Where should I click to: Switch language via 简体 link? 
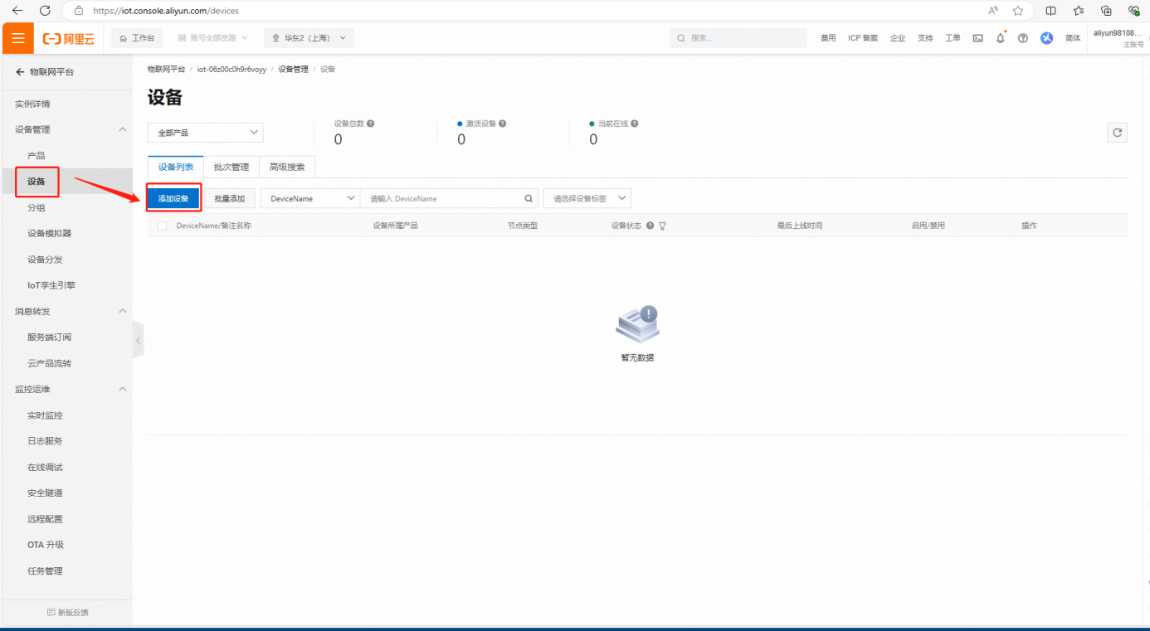click(x=1073, y=38)
